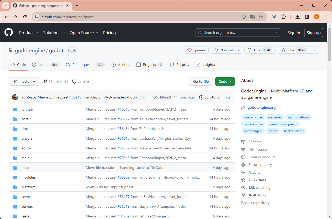Reload the page with refresh icon

(x=25, y=17)
